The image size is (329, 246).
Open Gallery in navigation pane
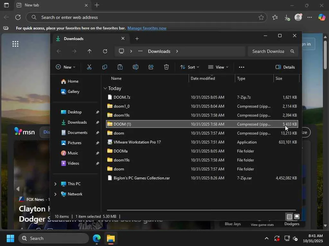73,92
